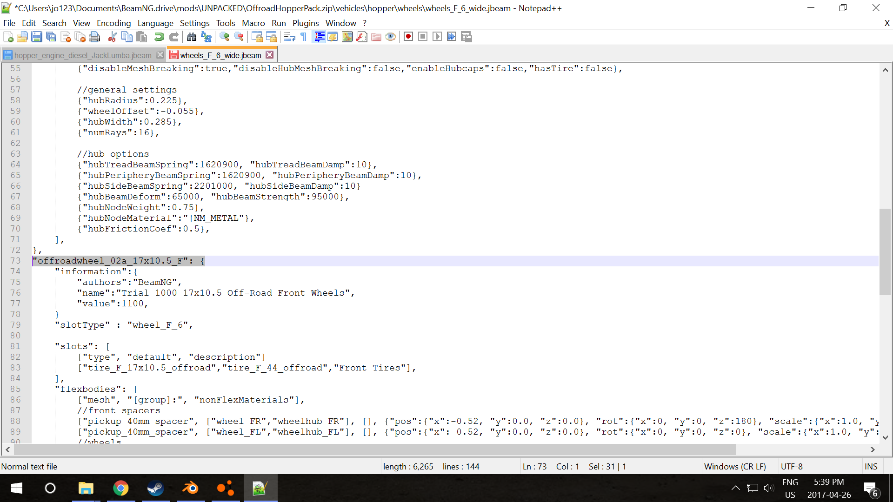This screenshot has height=502, width=893.
Task: Open the Encoding menu
Action: point(114,23)
